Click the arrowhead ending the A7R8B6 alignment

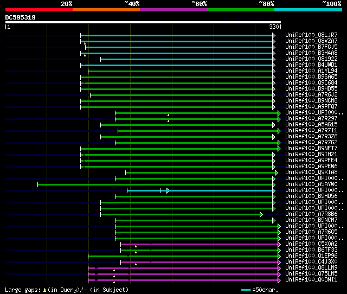click(x=261, y=214)
